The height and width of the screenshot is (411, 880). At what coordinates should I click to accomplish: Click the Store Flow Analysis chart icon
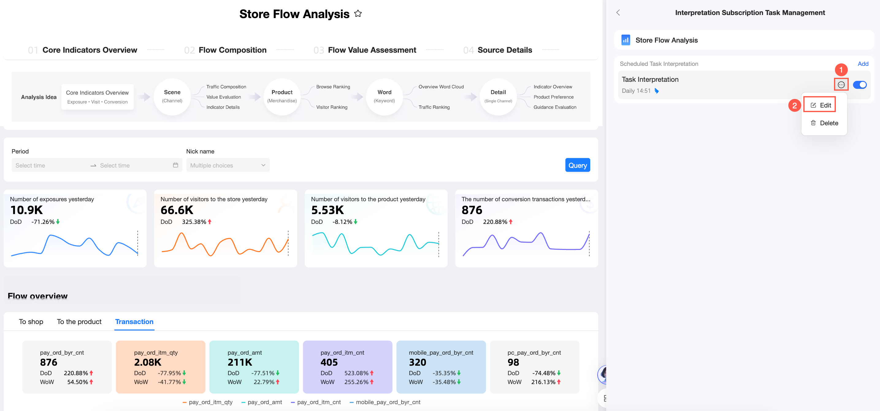(x=626, y=40)
